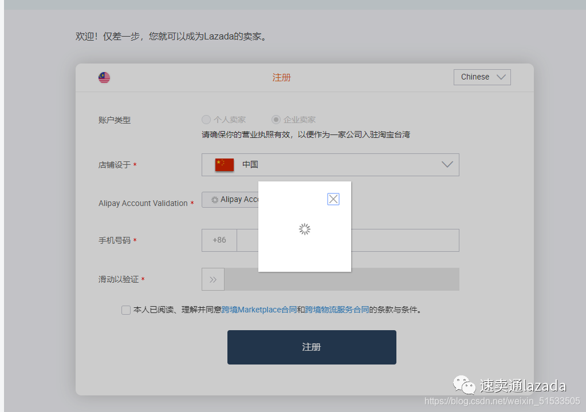Click the Alipay Account validation button
The width and height of the screenshot is (586, 412).
(230, 200)
